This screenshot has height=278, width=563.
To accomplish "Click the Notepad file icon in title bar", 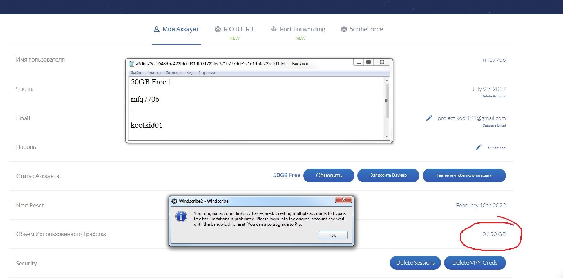I will (x=131, y=64).
